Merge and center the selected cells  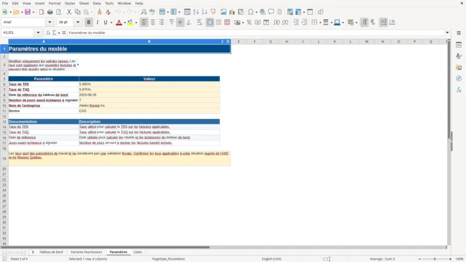pyautogui.click(x=210, y=22)
